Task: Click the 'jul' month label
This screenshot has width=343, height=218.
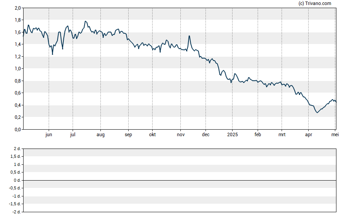Action: pos(73,135)
